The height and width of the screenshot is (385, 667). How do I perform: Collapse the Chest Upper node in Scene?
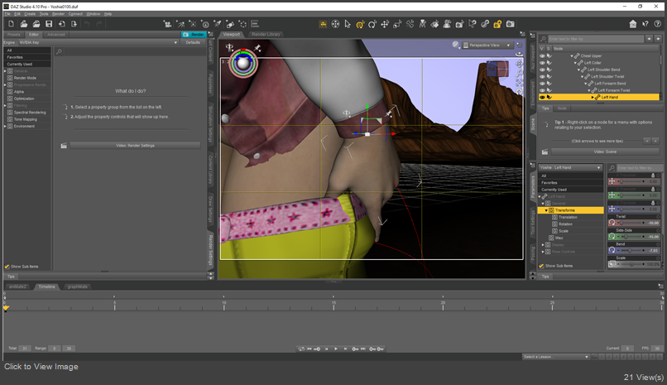(572, 56)
